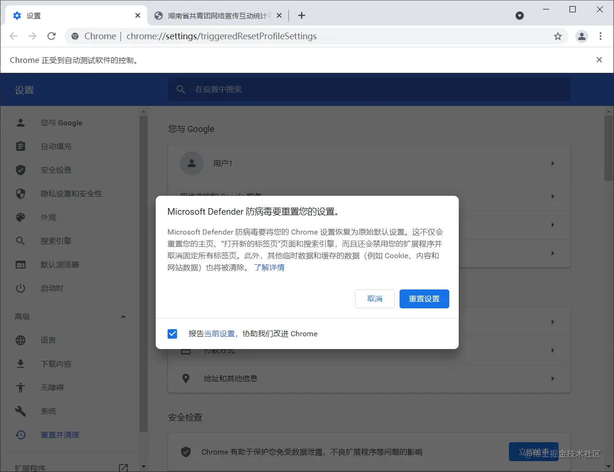Open Chrome's three-dot menu
Image resolution: width=614 pixels, height=472 pixels.
600,36
